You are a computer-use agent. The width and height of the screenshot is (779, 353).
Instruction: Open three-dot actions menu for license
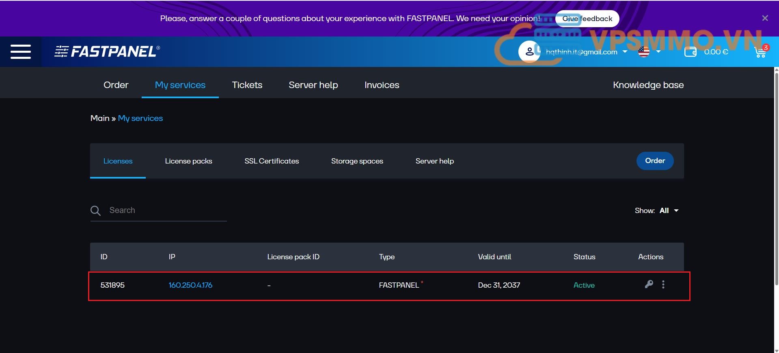[663, 284]
